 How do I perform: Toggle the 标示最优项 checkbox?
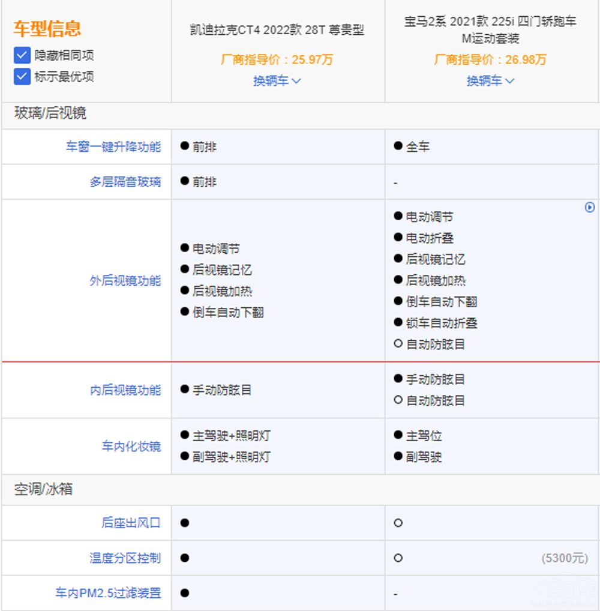(x=22, y=77)
